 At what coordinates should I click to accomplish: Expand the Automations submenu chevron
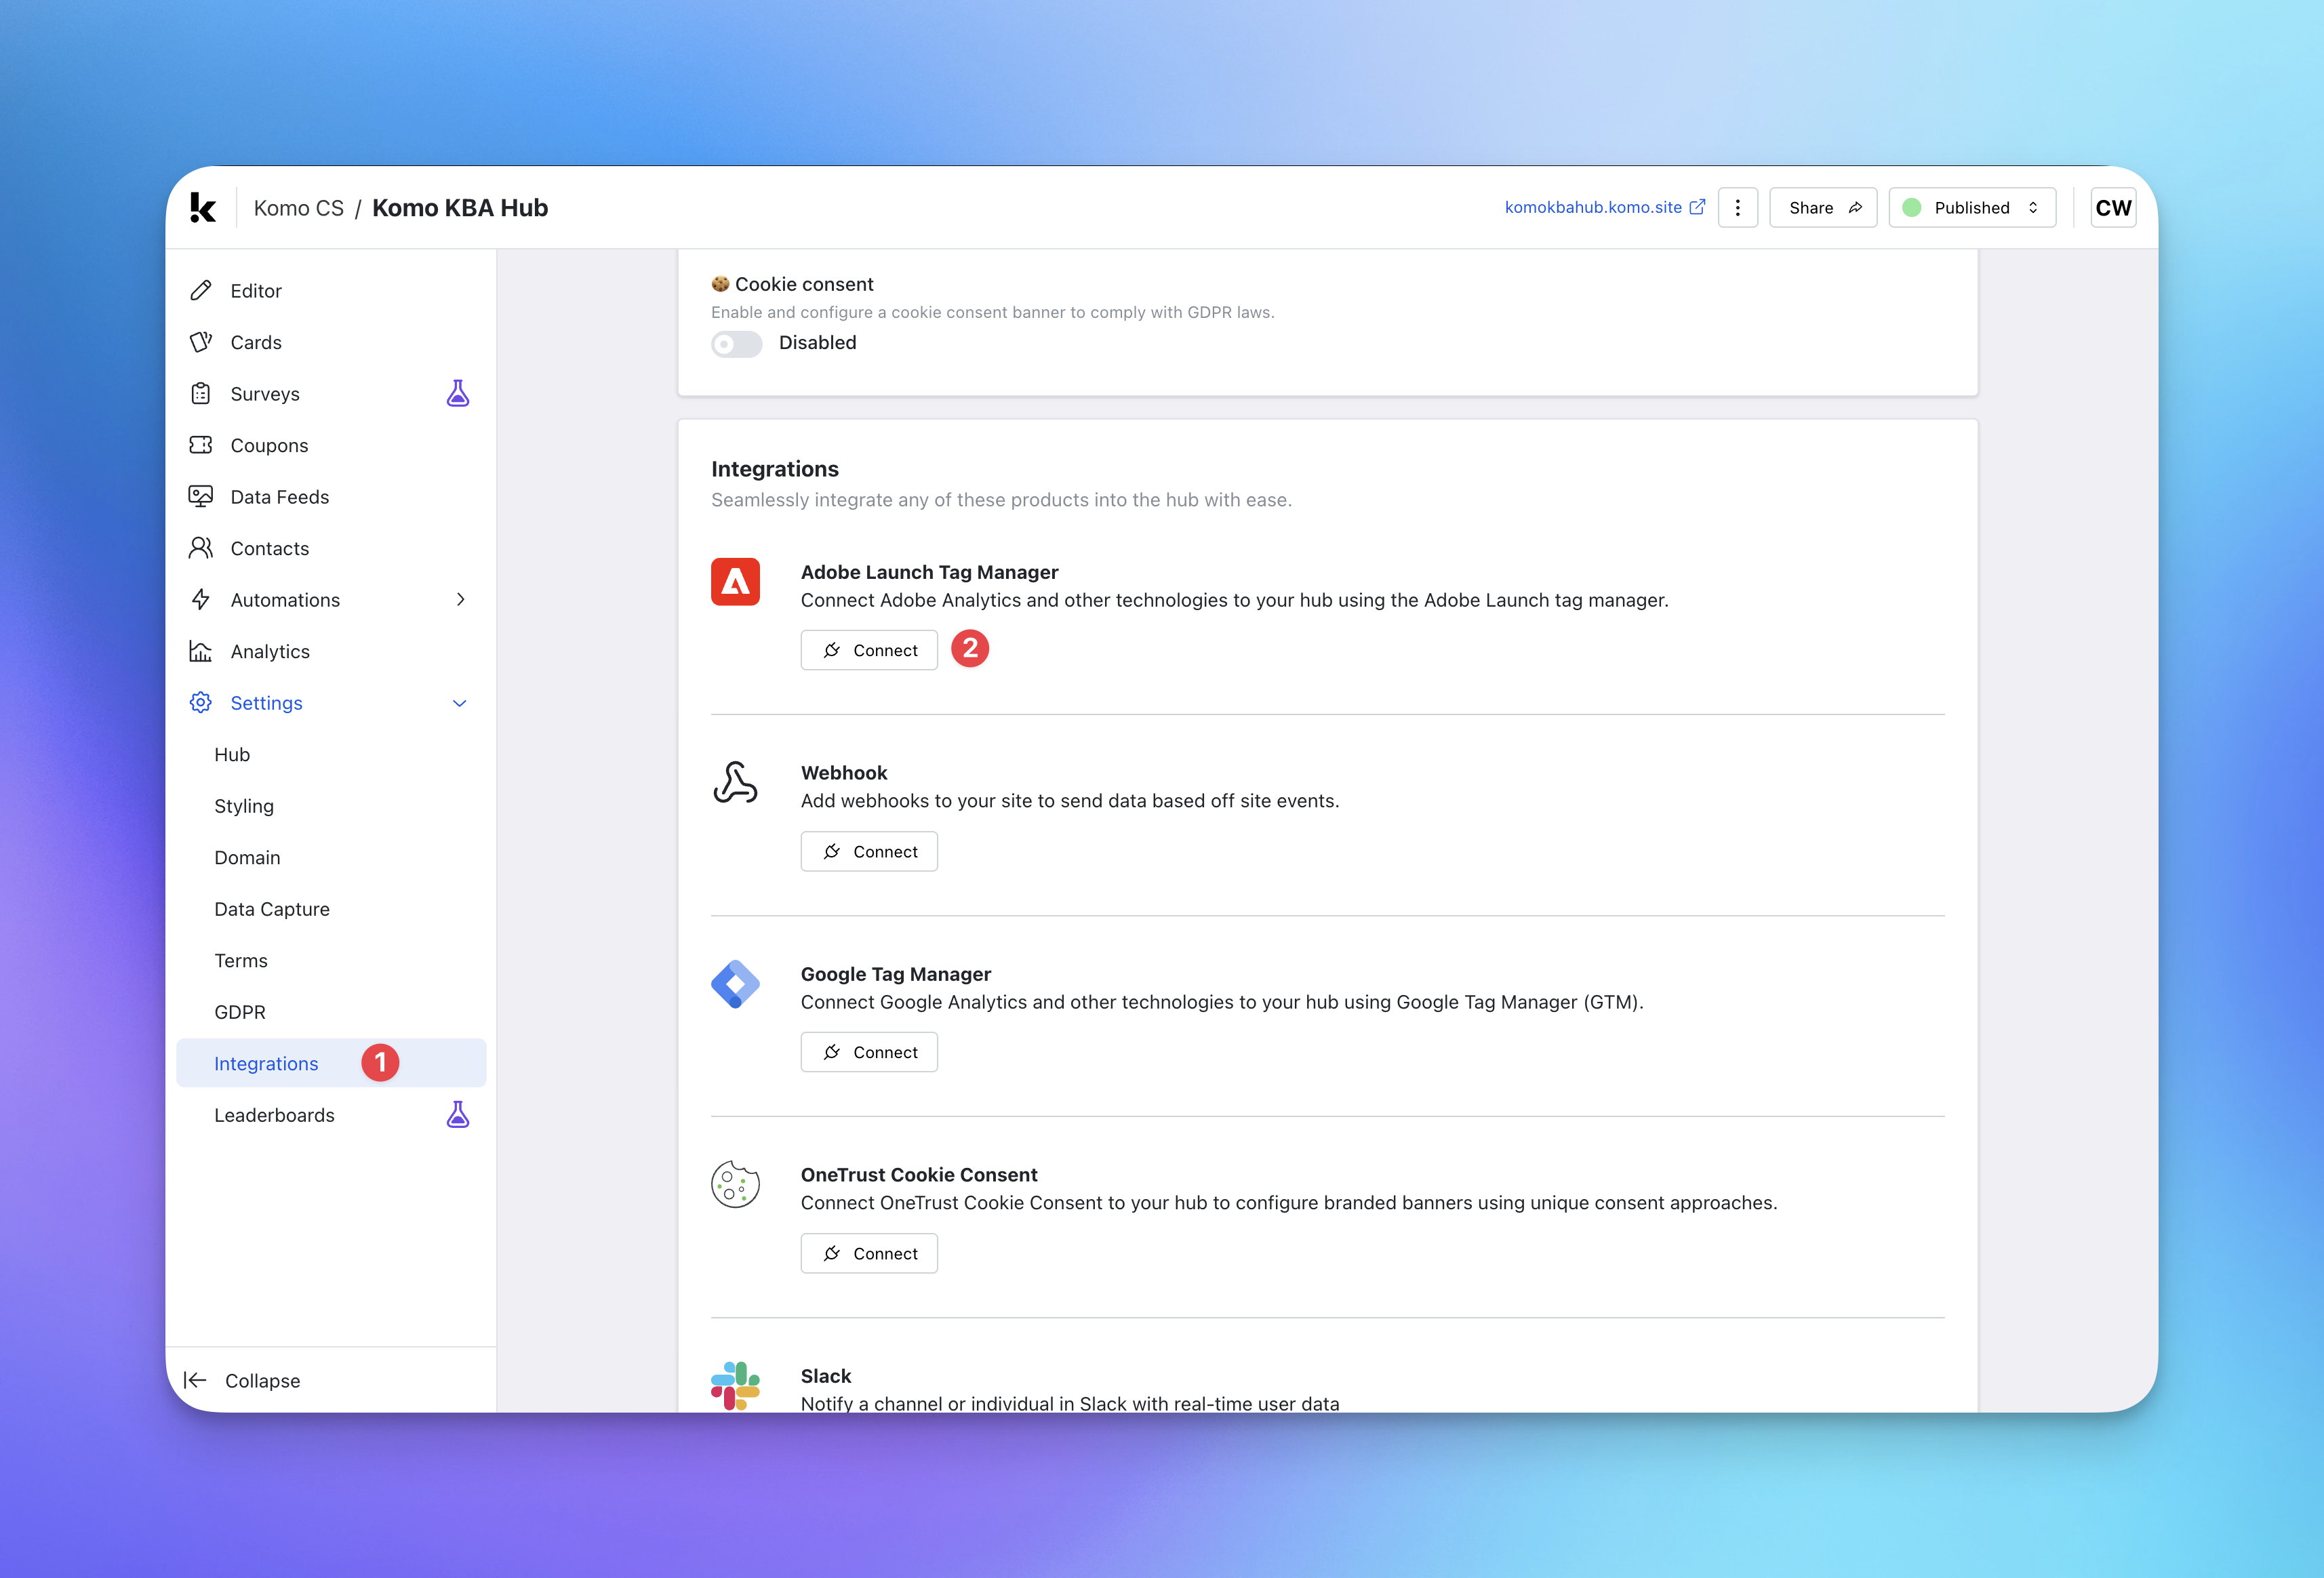(460, 600)
